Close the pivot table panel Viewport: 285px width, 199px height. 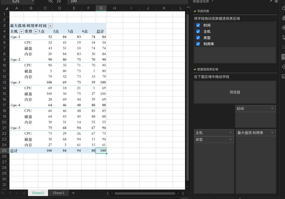[276, 1]
